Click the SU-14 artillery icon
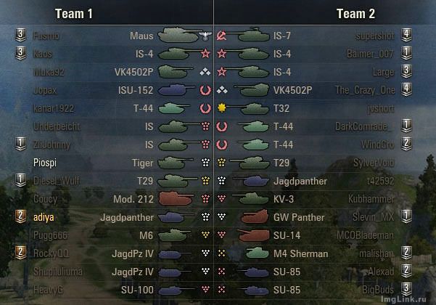This screenshot has height=305, width=436. click(254, 235)
